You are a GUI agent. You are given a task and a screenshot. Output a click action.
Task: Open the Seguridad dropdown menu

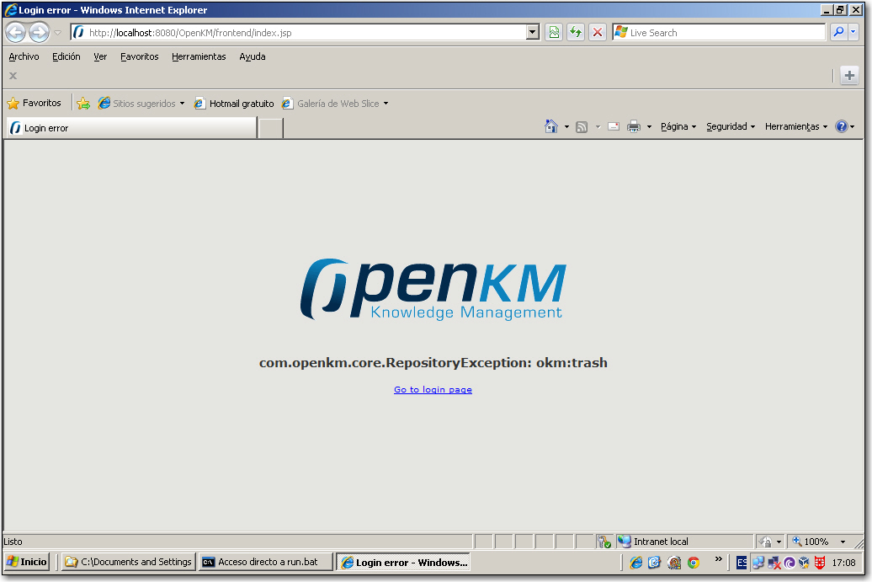point(727,126)
